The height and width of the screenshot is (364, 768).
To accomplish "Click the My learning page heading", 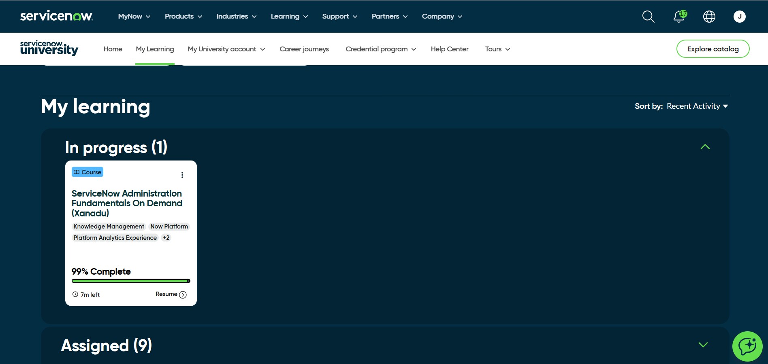I will [96, 107].
